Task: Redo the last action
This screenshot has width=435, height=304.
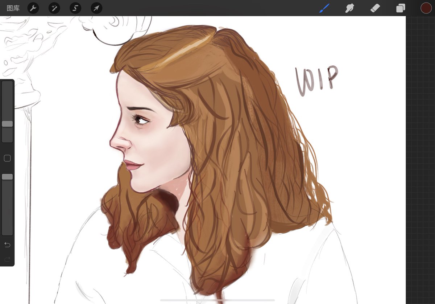Action: (x=7, y=259)
